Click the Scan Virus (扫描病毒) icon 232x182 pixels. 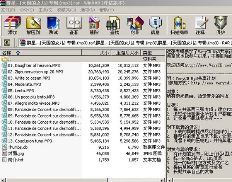click(x=179, y=23)
